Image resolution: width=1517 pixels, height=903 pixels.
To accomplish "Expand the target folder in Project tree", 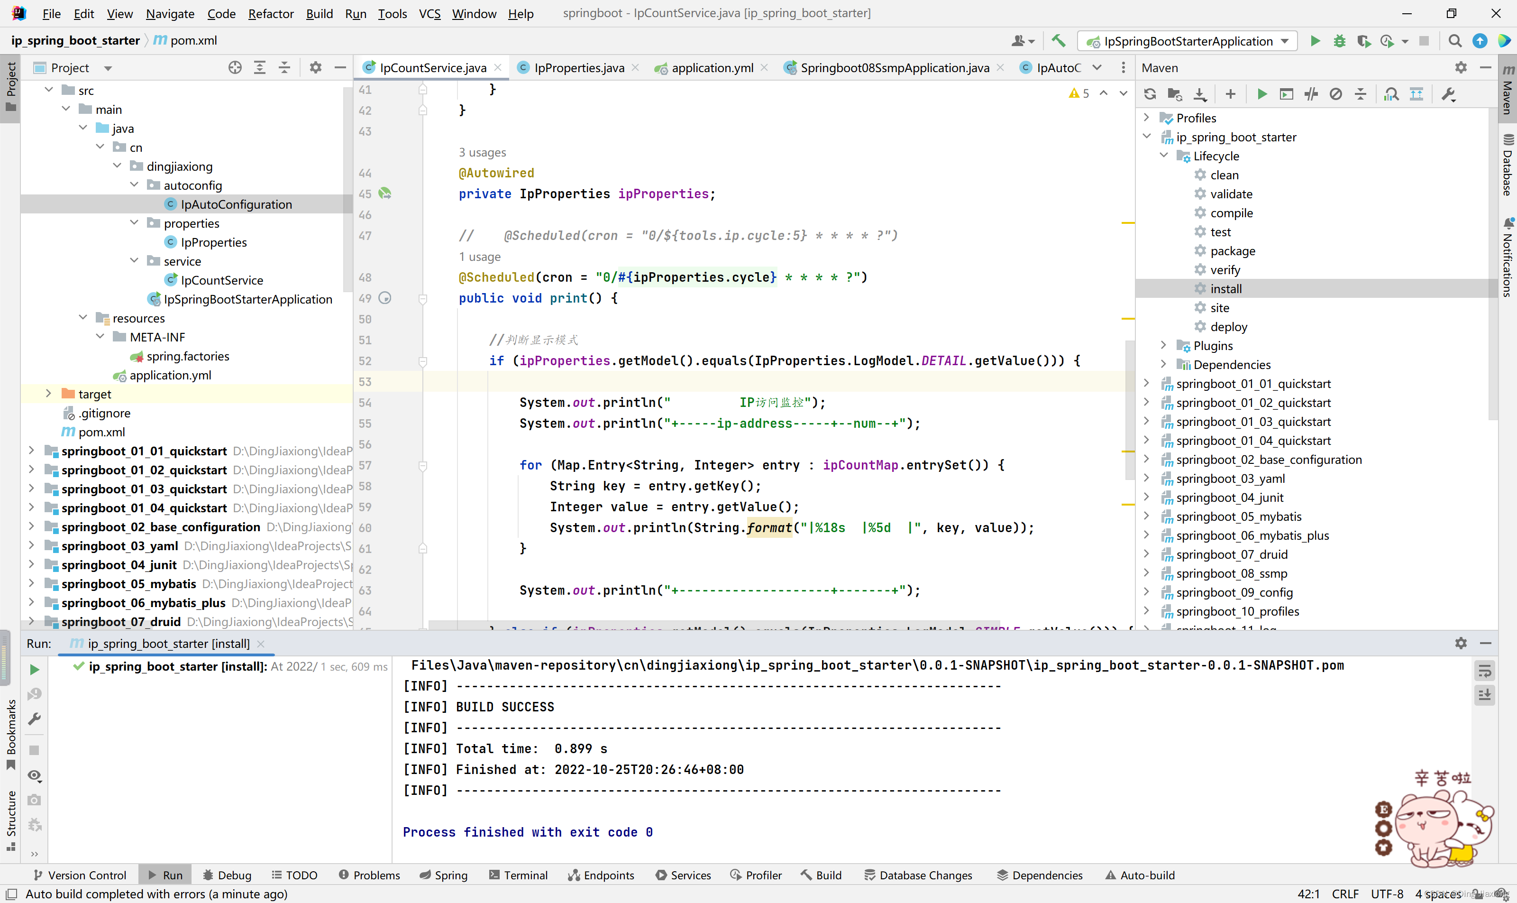I will [x=49, y=394].
